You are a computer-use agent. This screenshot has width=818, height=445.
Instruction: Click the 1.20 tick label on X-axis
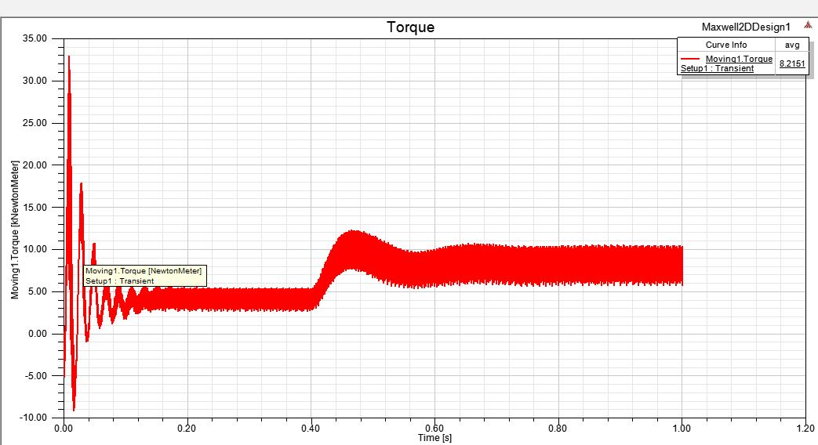tap(805, 429)
